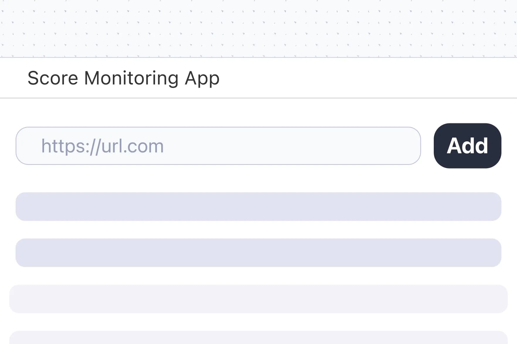This screenshot has width=517, height=344.
Task: Click the dotted pattern banner at top
Action: [258, 28]
